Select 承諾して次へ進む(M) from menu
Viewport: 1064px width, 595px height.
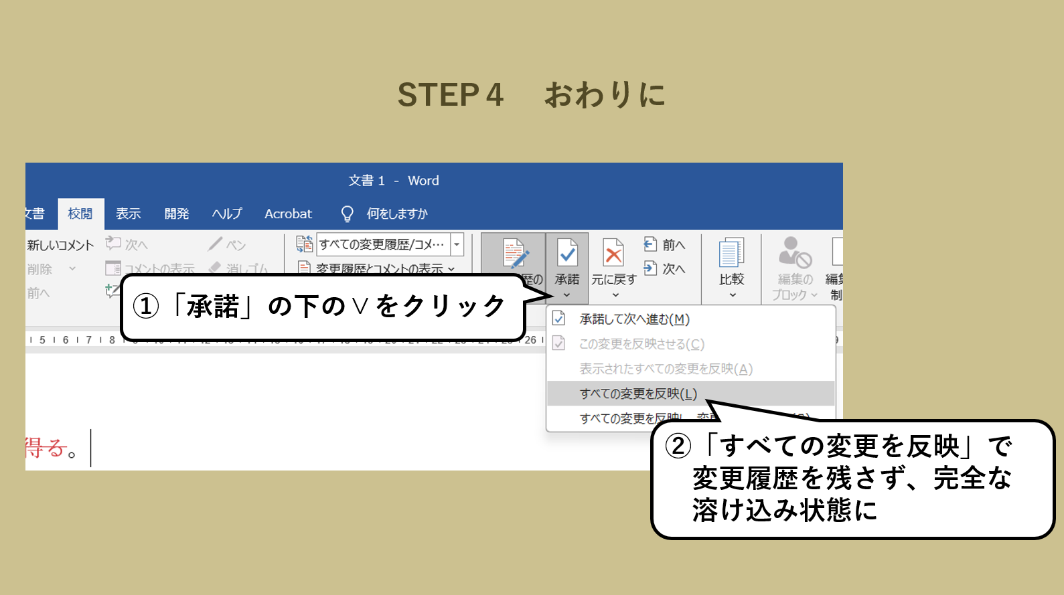coord(634,319)
